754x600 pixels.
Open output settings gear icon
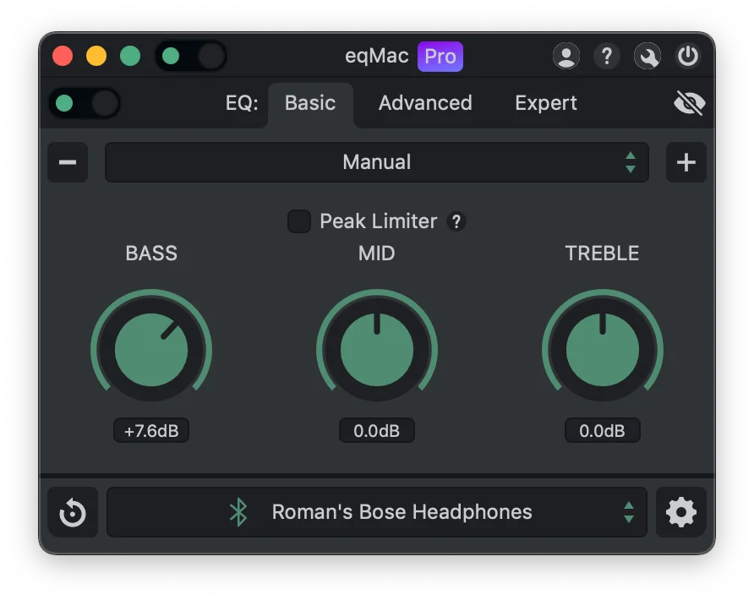tap(681, 512)
